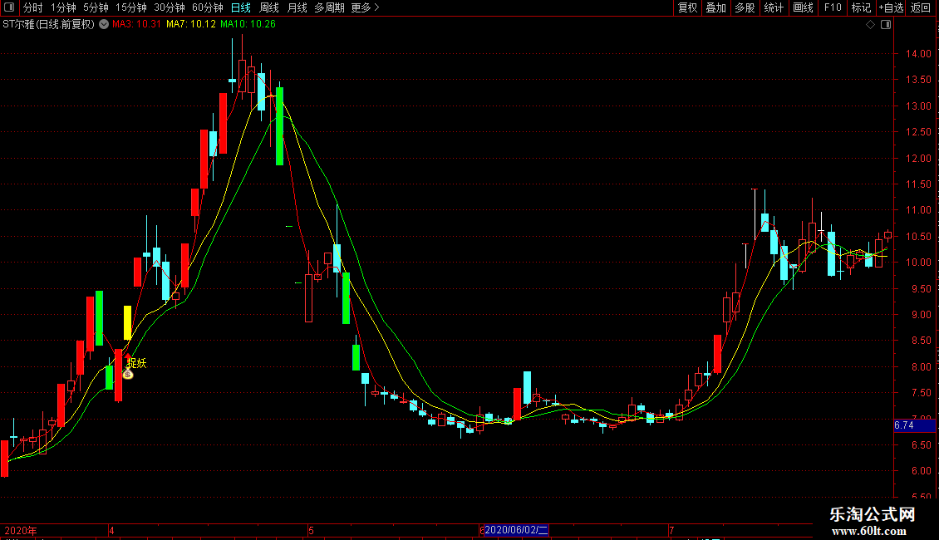Click the 捉妖 money bag signal icon

click(128, 374)
